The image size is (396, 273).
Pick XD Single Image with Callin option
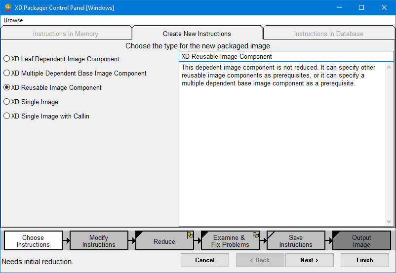point(6,116)
